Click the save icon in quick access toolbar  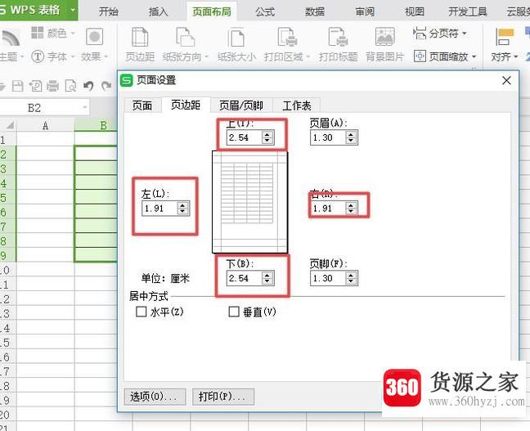click(17, 86)
